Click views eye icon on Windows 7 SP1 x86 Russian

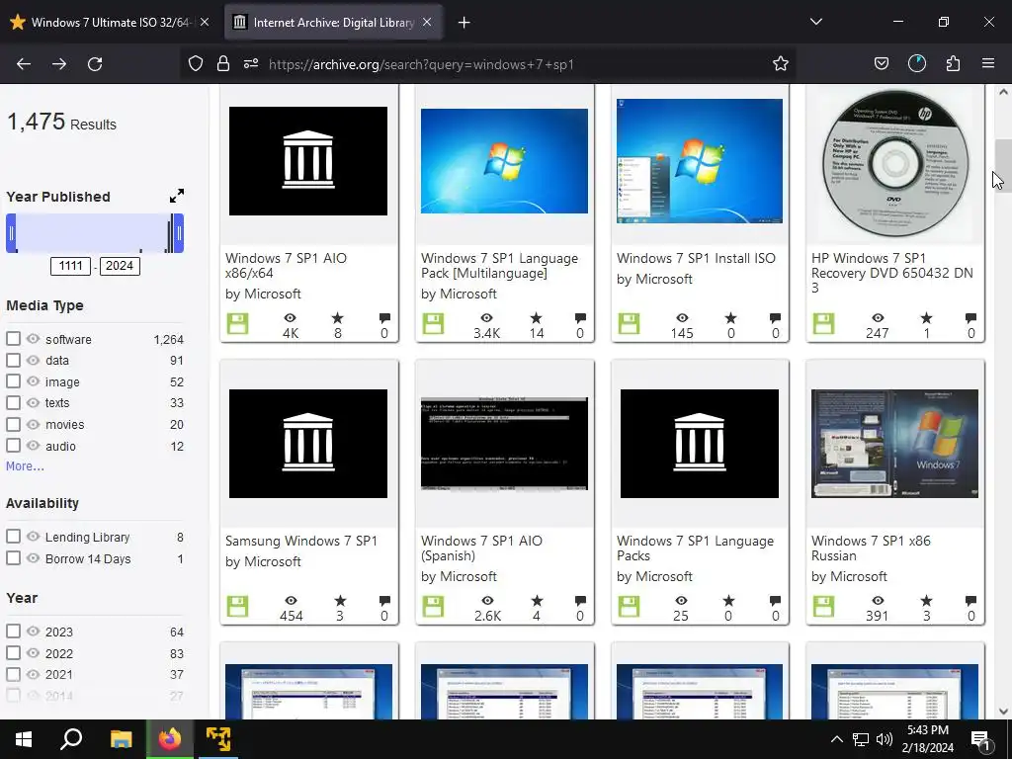[878, 600]
